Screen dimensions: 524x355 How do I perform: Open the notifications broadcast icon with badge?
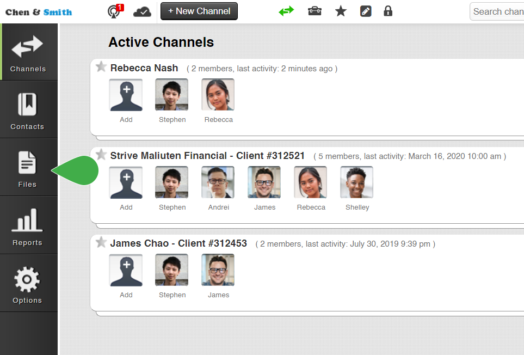(x=115, y=11)
